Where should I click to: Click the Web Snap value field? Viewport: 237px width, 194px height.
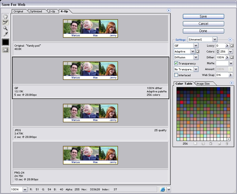point(222,75)
